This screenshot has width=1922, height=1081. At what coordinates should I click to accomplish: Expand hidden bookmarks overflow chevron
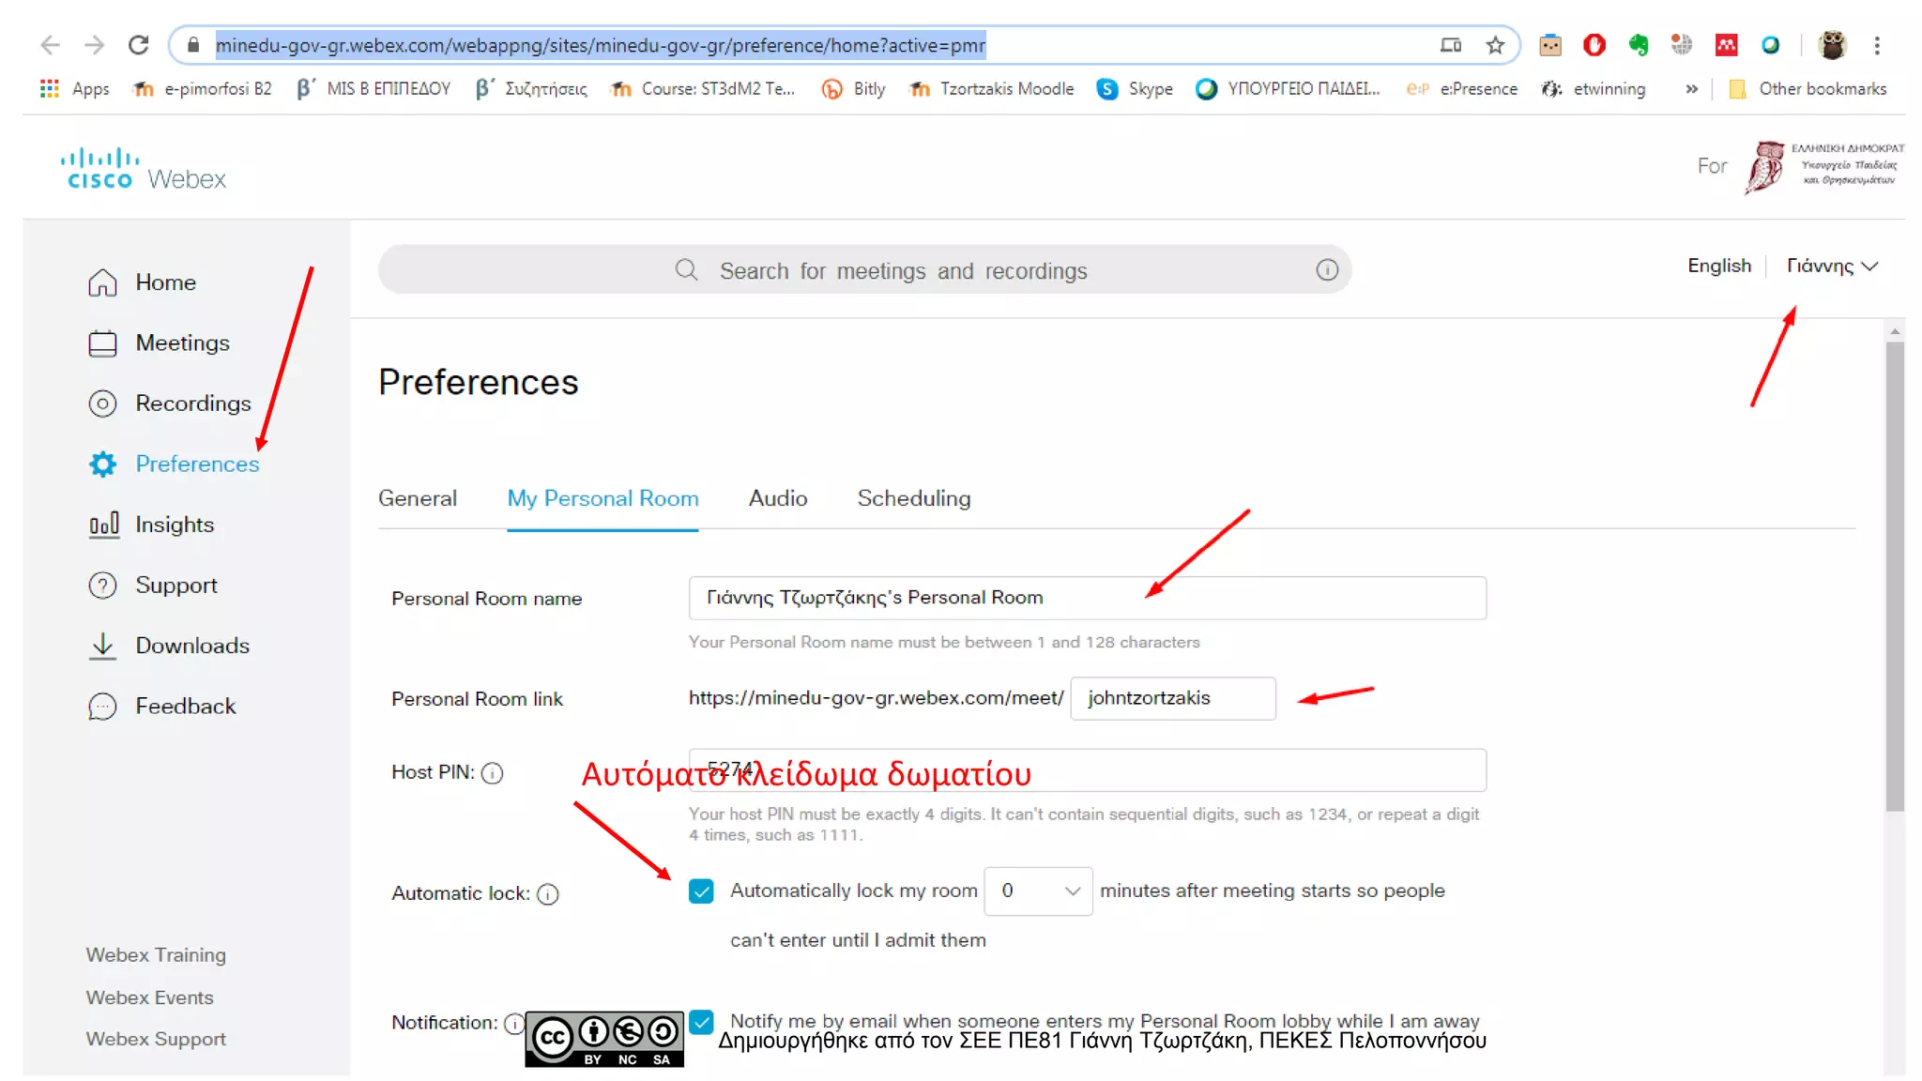point(1691,89)
